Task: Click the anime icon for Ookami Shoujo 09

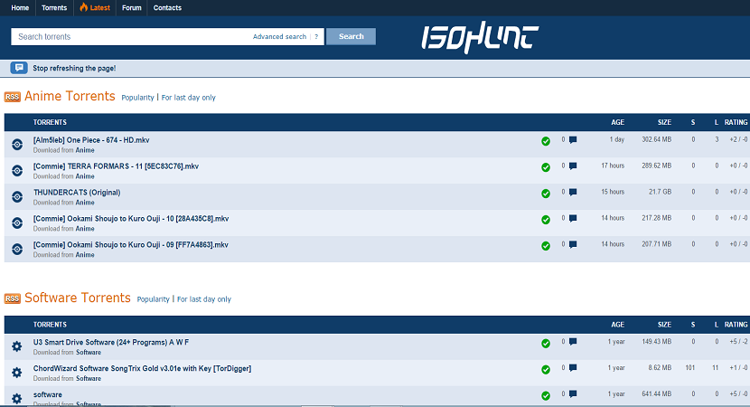Action: click(17, 249)
